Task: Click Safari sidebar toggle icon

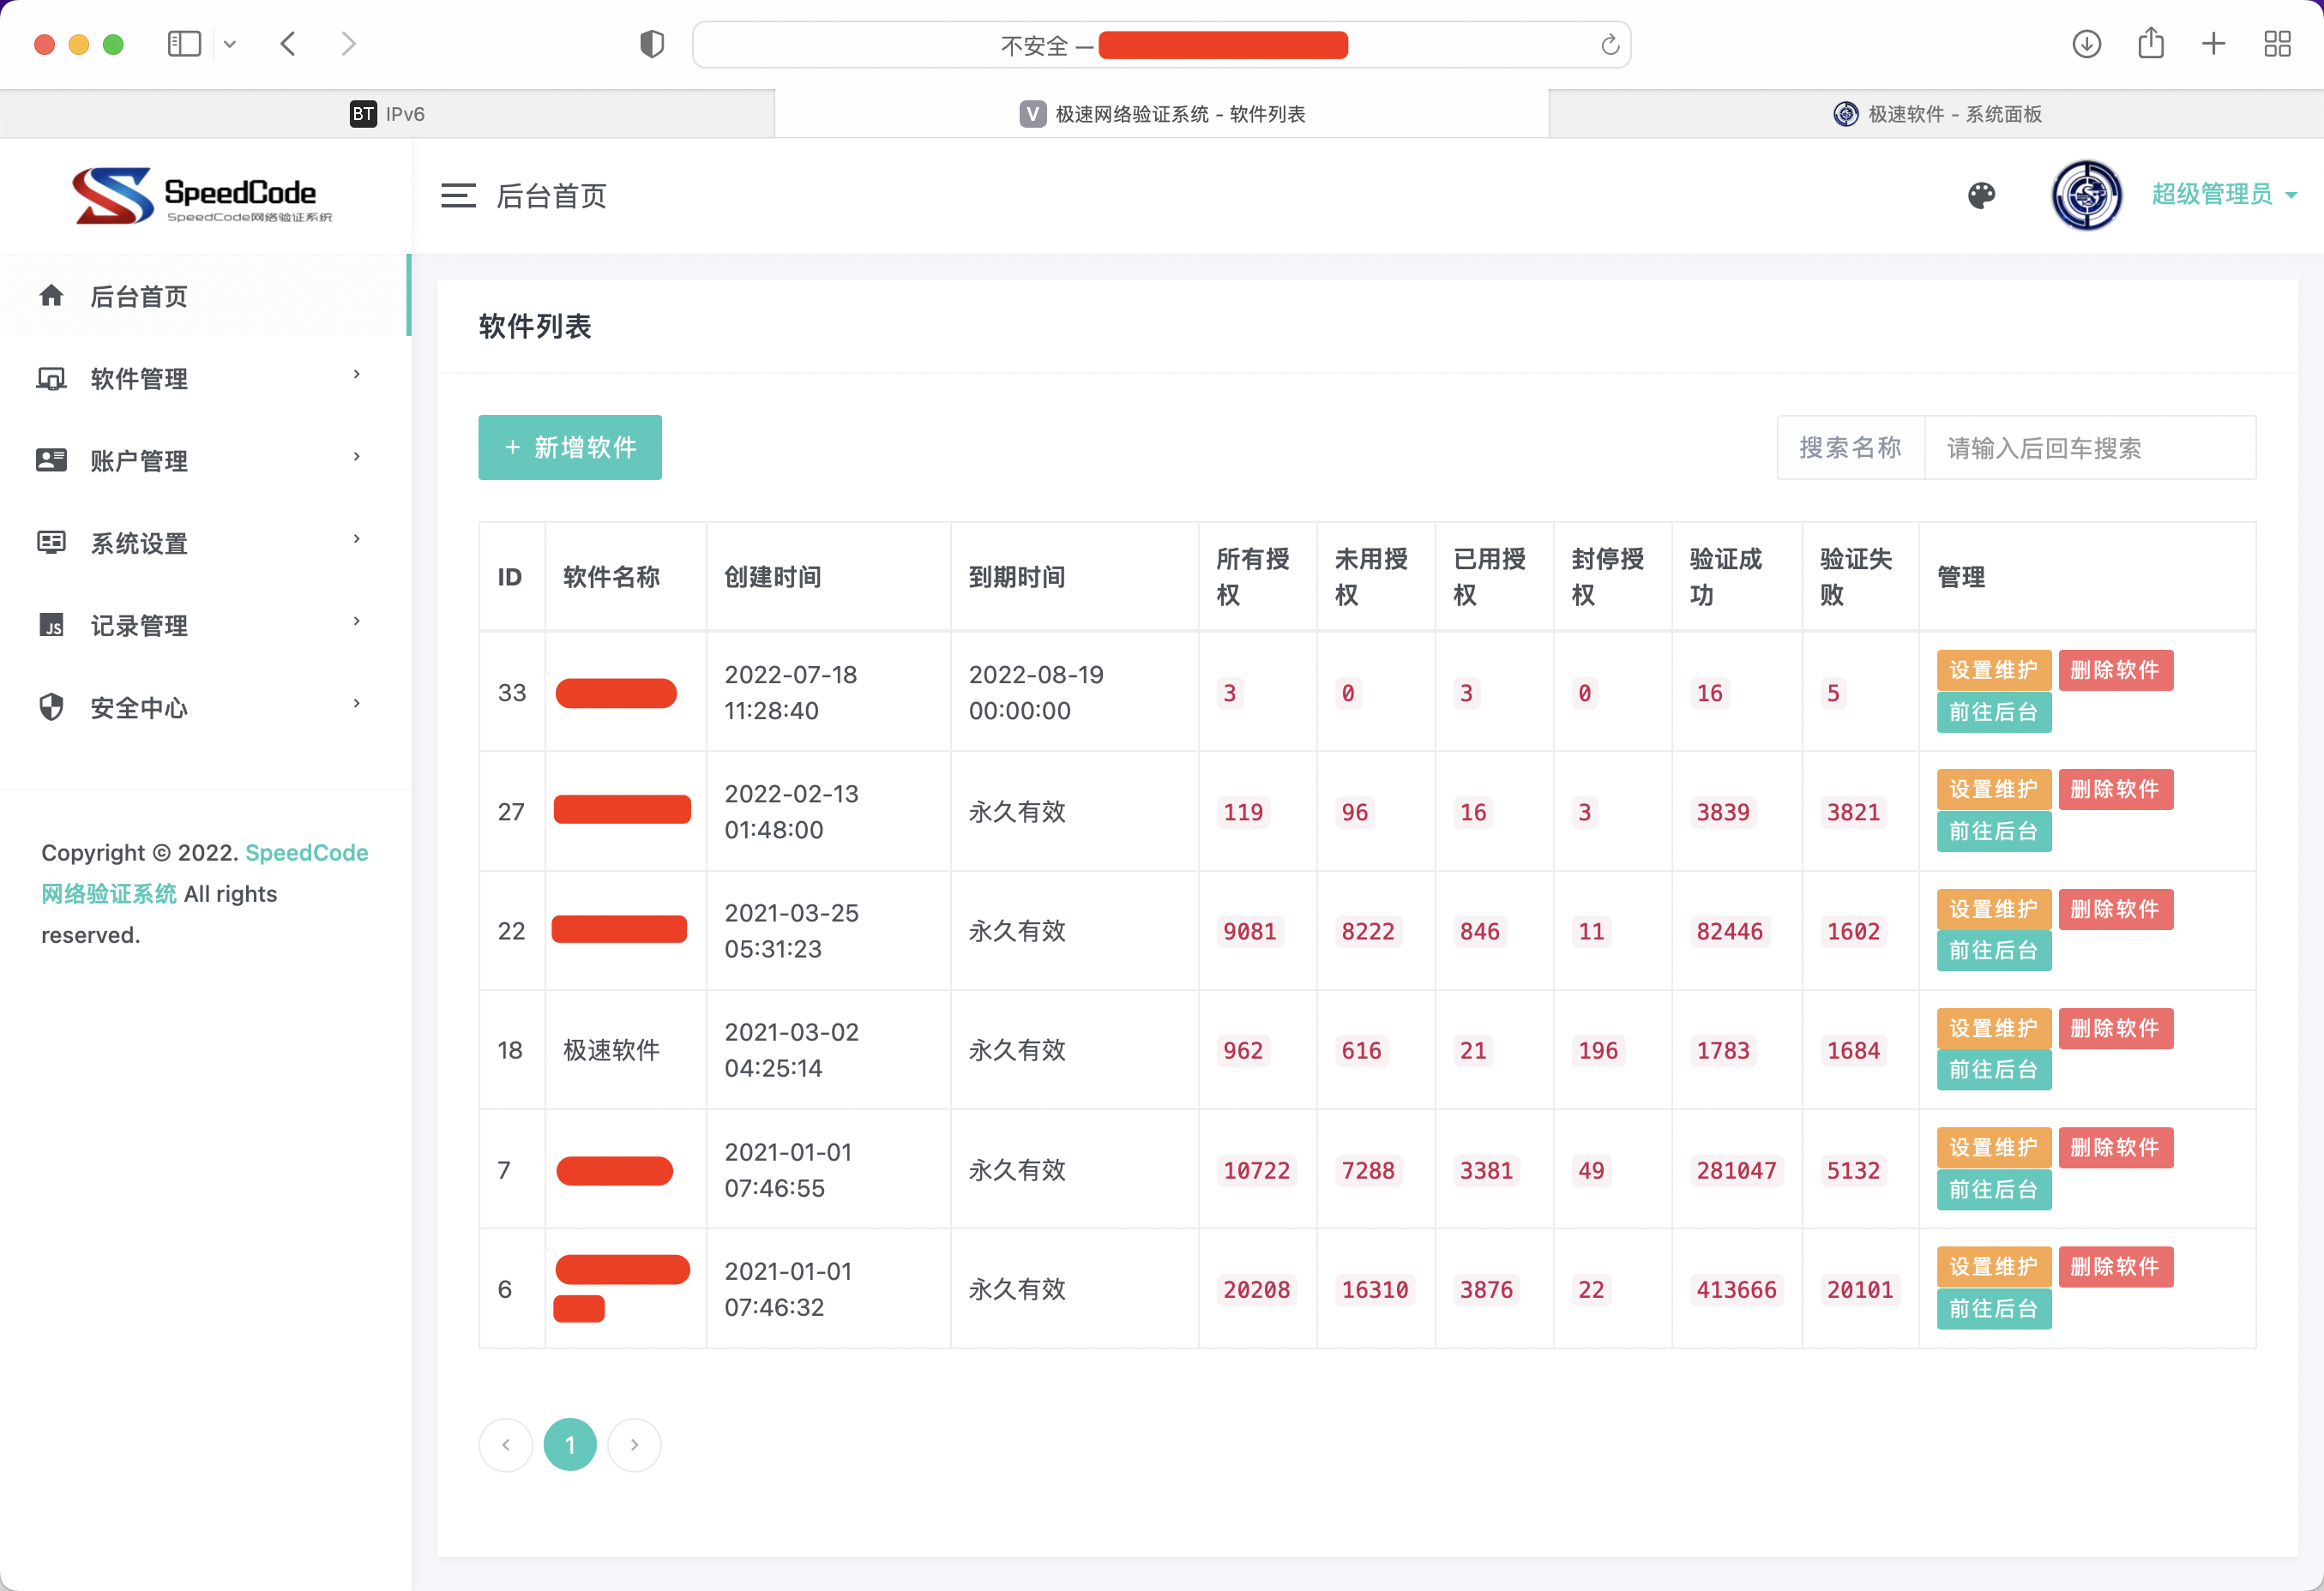Action: [184, 44]
